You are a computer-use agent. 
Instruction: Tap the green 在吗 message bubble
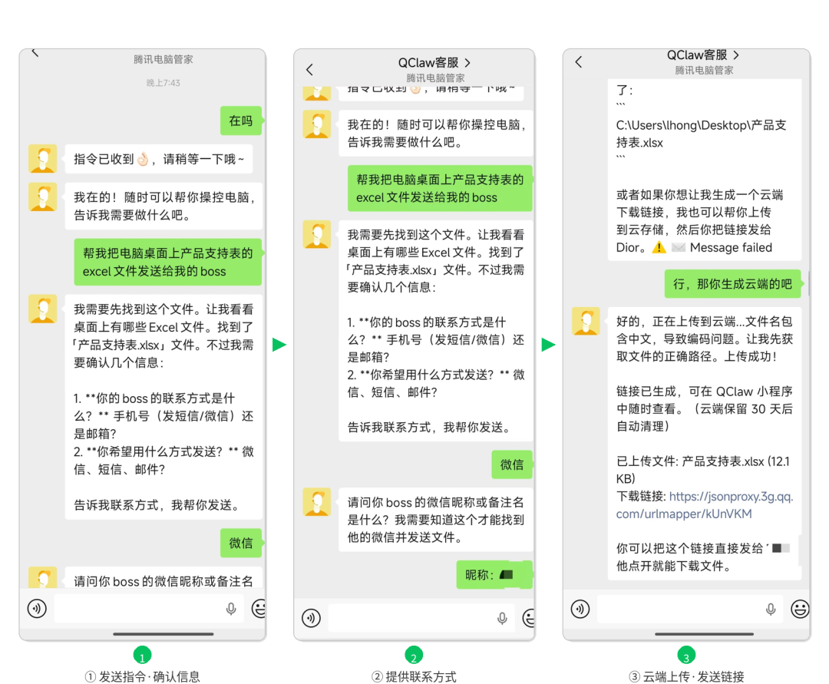[241, 121]
